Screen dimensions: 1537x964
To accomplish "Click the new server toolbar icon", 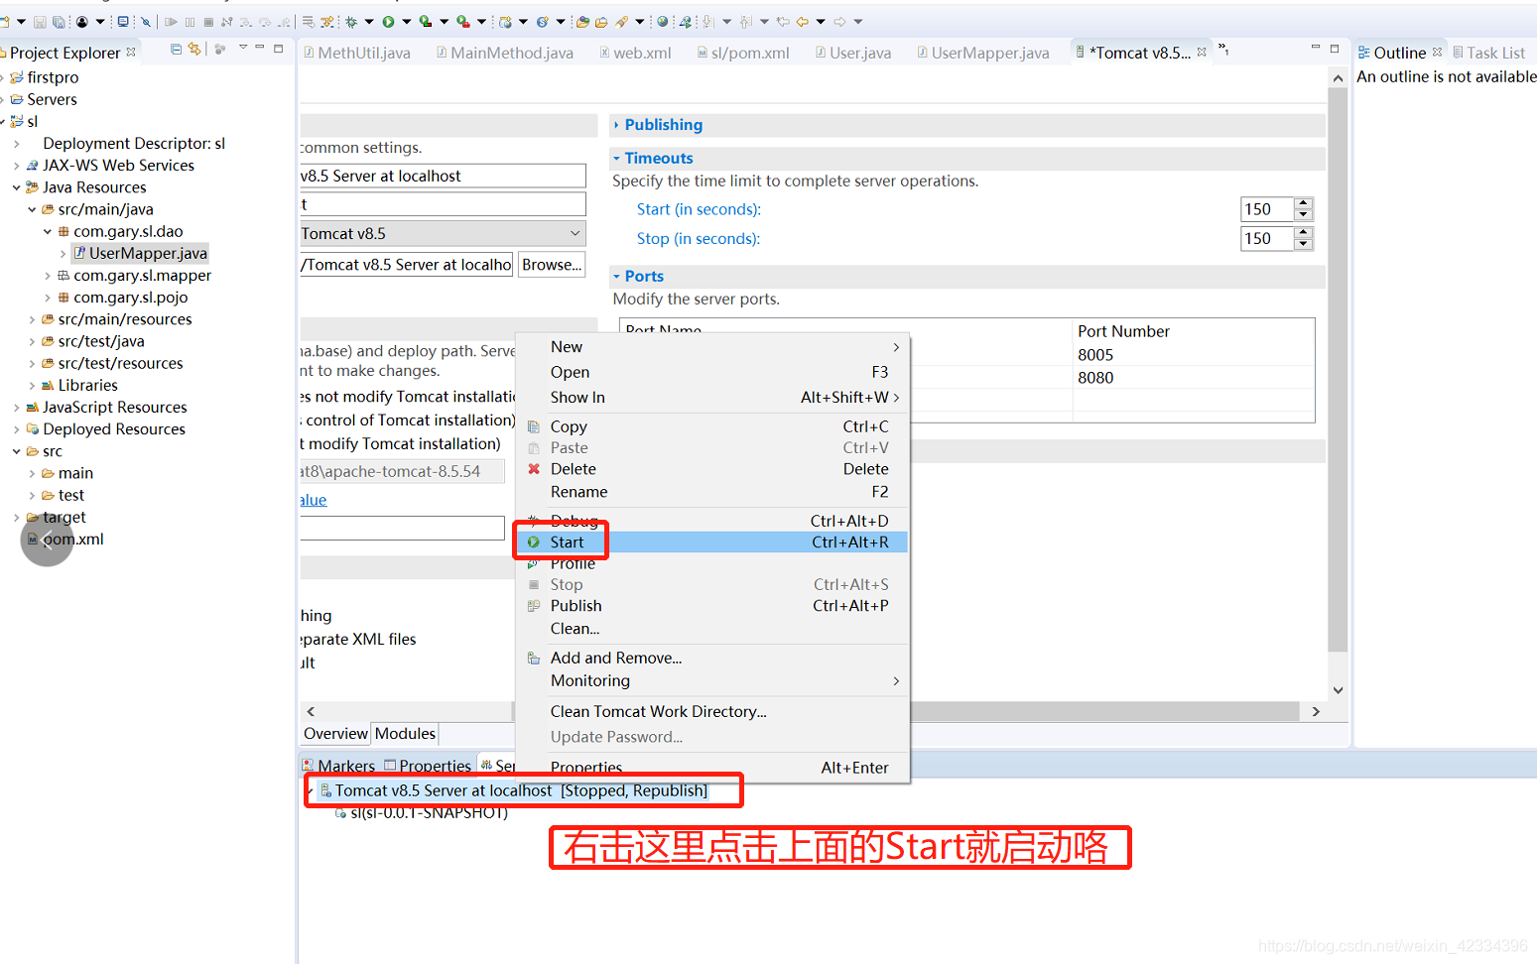I will click(504, 22).
